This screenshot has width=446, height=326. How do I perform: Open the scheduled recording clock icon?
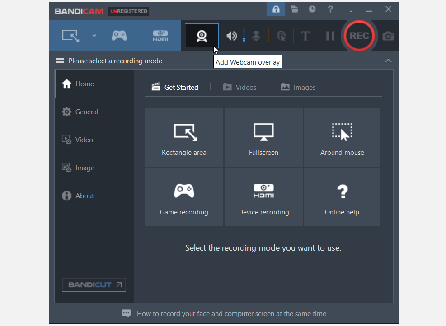tap(312, 9)
